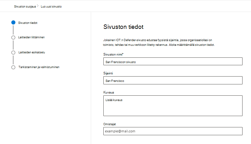Click the Luo uusi sivusto breadcrumb
The image size is (251, 144).
point(51,7)
